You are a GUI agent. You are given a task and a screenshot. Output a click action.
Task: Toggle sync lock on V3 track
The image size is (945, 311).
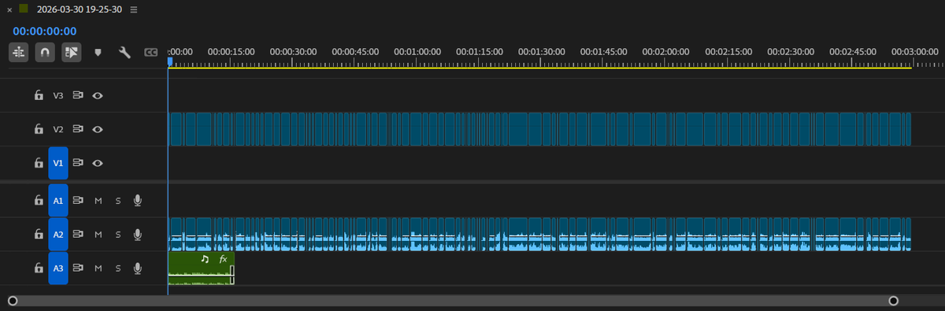pyautogui.click(x=78, y=95)
